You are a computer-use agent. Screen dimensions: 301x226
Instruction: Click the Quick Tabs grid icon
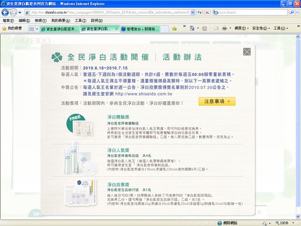32,29
